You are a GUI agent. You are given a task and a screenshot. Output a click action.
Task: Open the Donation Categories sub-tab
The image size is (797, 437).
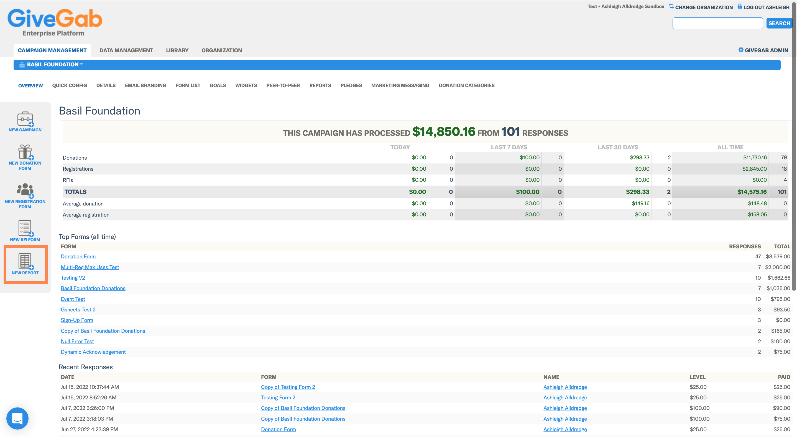click(x=467, y=85)
